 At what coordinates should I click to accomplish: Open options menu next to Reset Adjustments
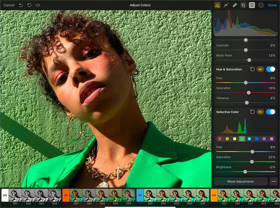(x=274, y=181)
